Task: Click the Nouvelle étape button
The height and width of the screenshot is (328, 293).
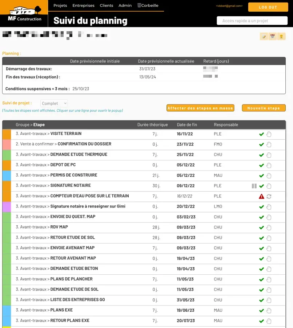Action: [264, 108]
